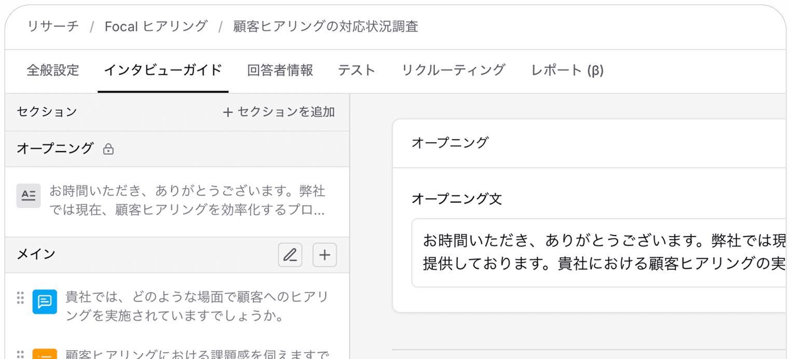
Task: Open the 回答者情報 tab
Action: tap(280, 70)
